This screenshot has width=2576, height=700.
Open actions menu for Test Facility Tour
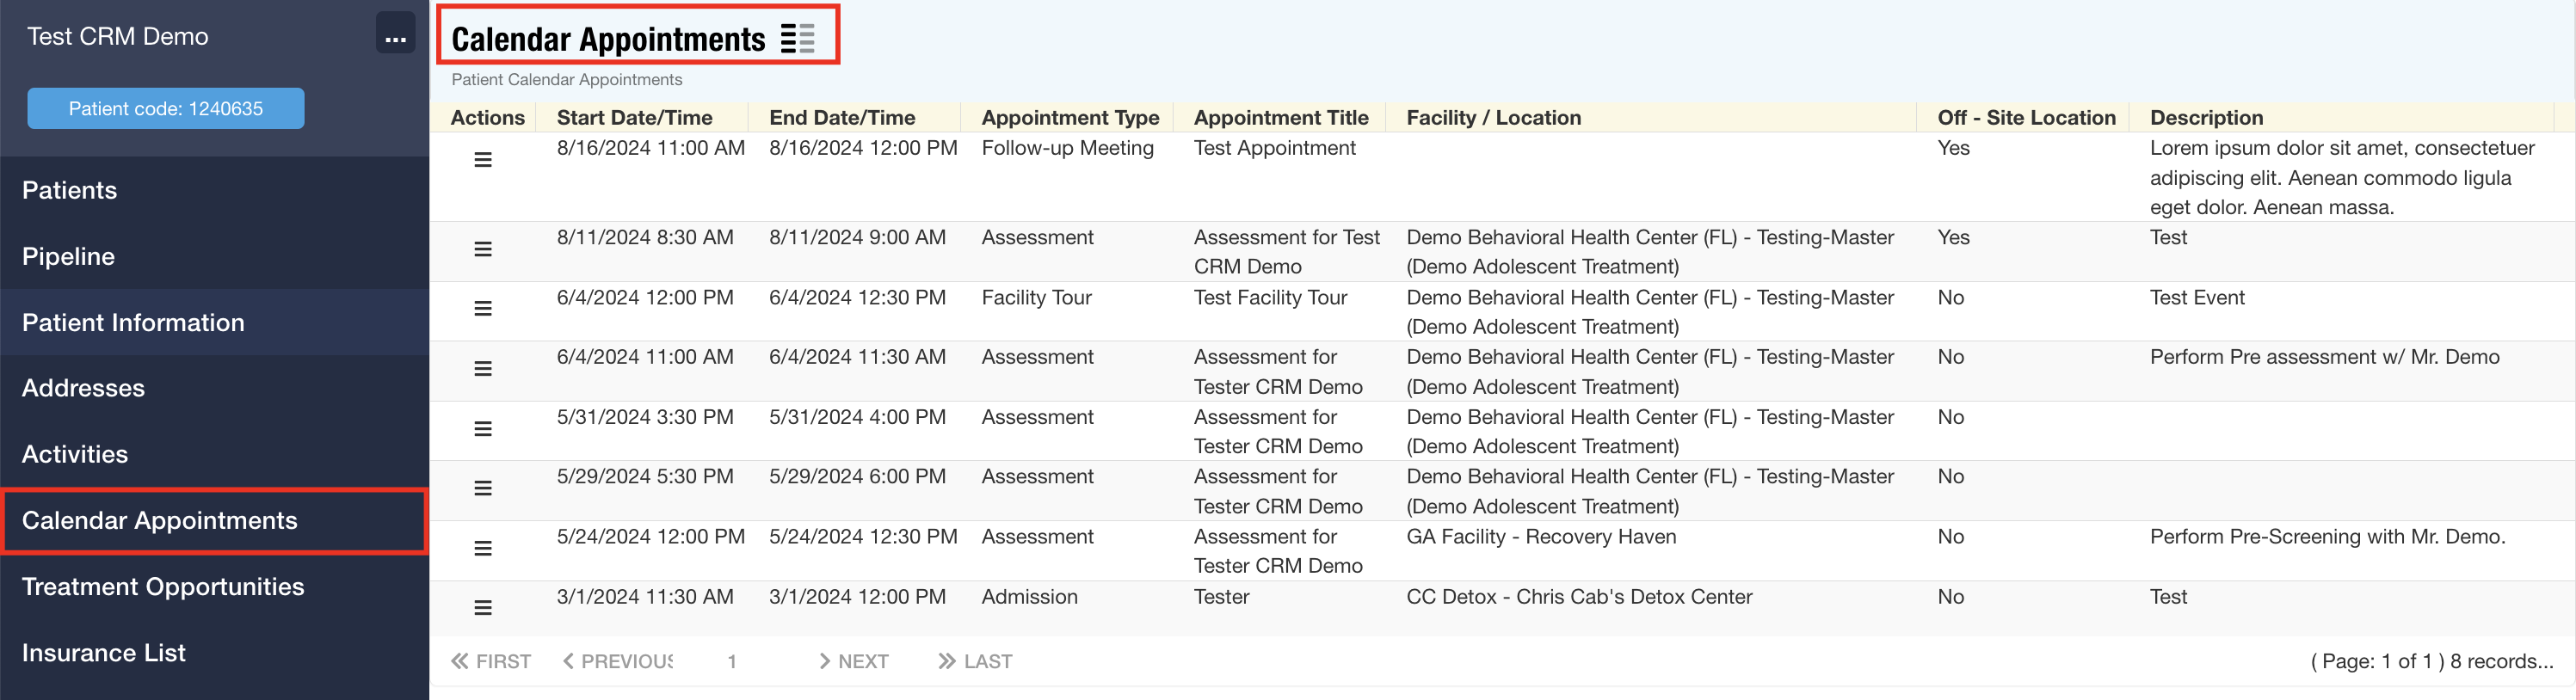(x=483, y=309)
